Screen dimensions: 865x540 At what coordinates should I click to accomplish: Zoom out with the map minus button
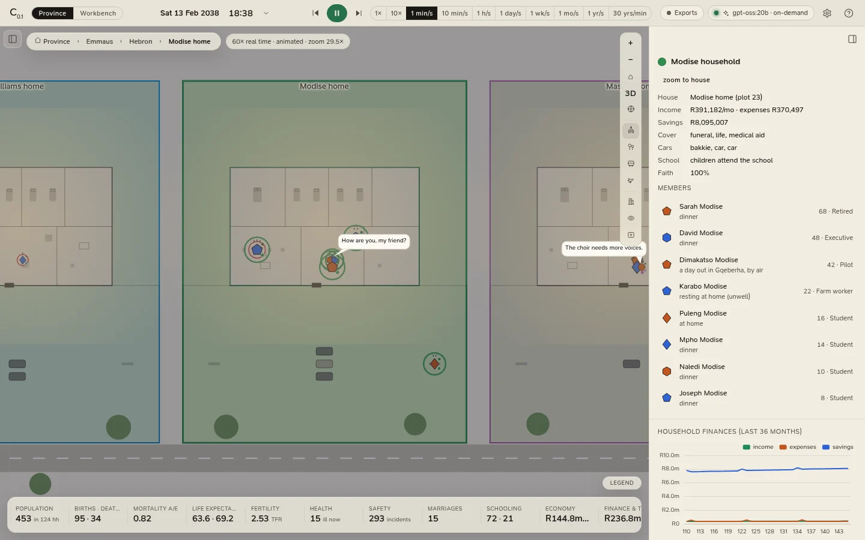630,60
